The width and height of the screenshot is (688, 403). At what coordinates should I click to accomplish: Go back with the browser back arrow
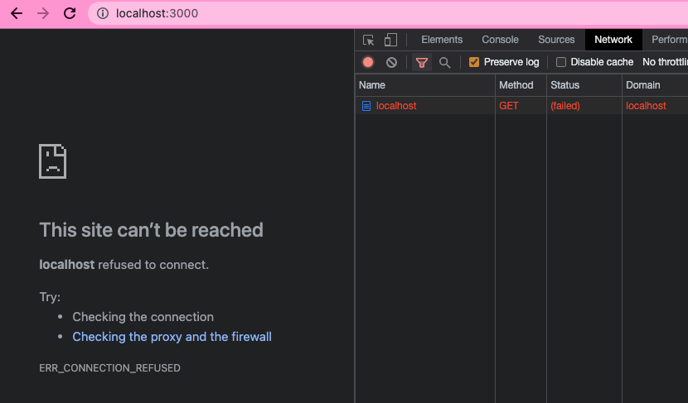point(17,13)
